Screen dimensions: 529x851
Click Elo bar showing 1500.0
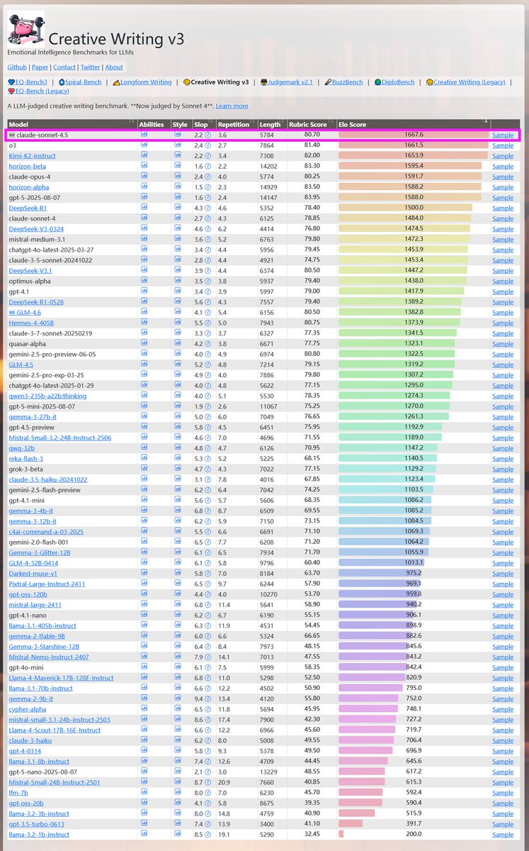(405, 208)
